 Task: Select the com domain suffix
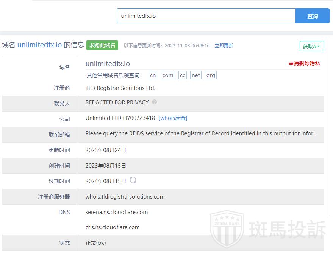(x=167, y=75)
